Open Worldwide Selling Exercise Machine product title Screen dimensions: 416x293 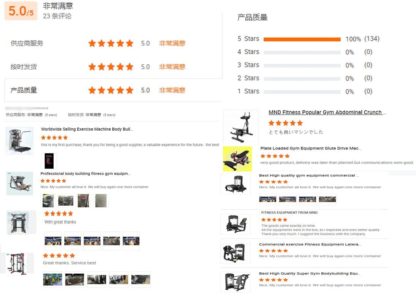[87, 129]
